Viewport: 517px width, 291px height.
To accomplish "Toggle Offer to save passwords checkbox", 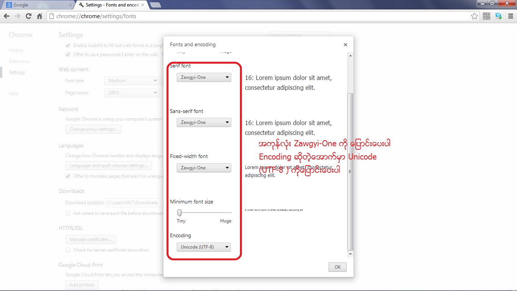I will [x=68, y=55].
